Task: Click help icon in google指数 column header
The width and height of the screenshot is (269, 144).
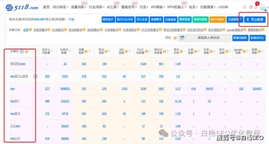Action: pyautogui.click(x=244, y=51)
